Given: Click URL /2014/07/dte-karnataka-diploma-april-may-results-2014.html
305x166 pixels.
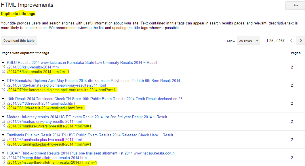Looking at the screenshot, I should (x=56, y=85).
